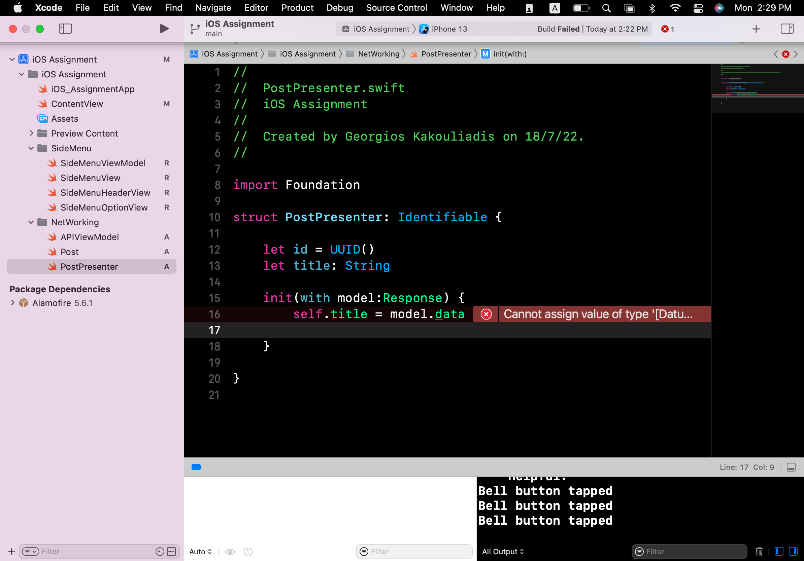Collapse the iOS Assignment project root
Image resolution: width=804 pixels, height=561 pixels.
pos(12,60)
